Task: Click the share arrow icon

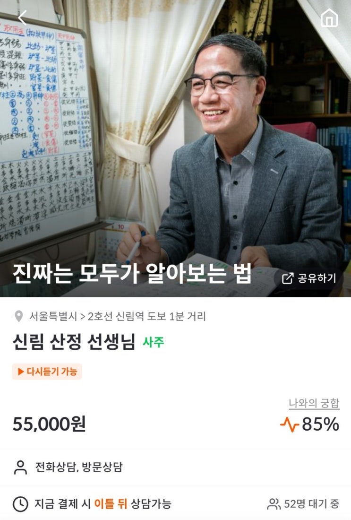Action: 287,278
